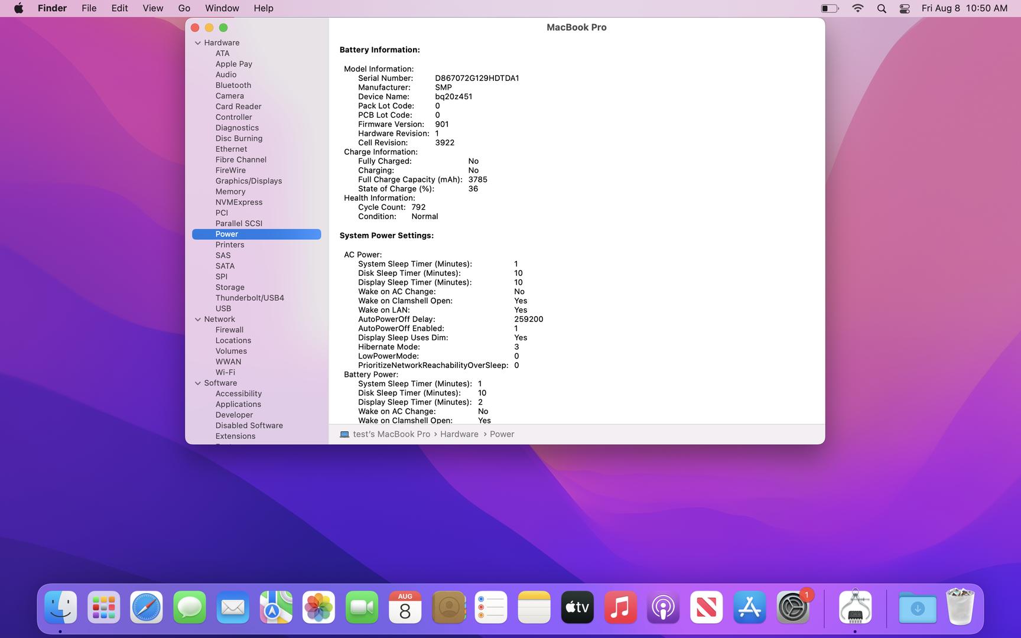Viewport: 1021px width, 638px height.
Task: Click the Wi-Fi status icon
Action: tap(858, 8)
